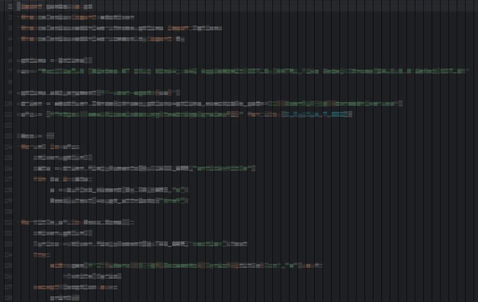Click the short assignment on line 6

coord(56,61)
